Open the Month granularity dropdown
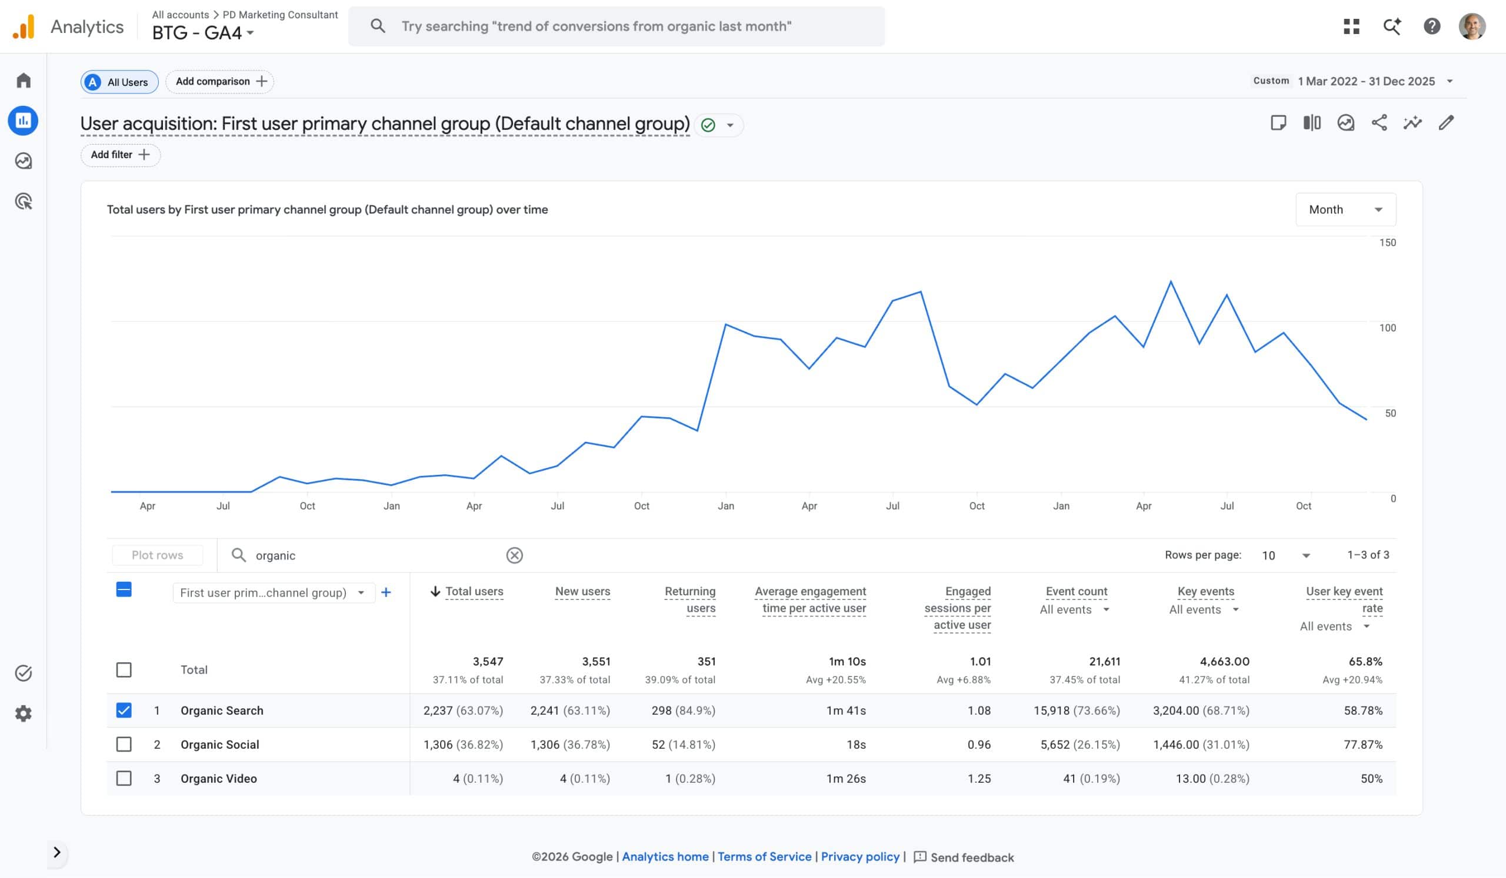This screenshot has width=1506, height=878. [x=1345, y=209]
